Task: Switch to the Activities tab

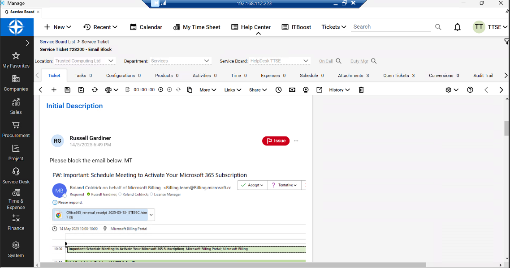Action: pyautogui.click(x=205, y=75)
